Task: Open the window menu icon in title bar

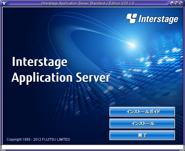Action: (x=4, y=3)
